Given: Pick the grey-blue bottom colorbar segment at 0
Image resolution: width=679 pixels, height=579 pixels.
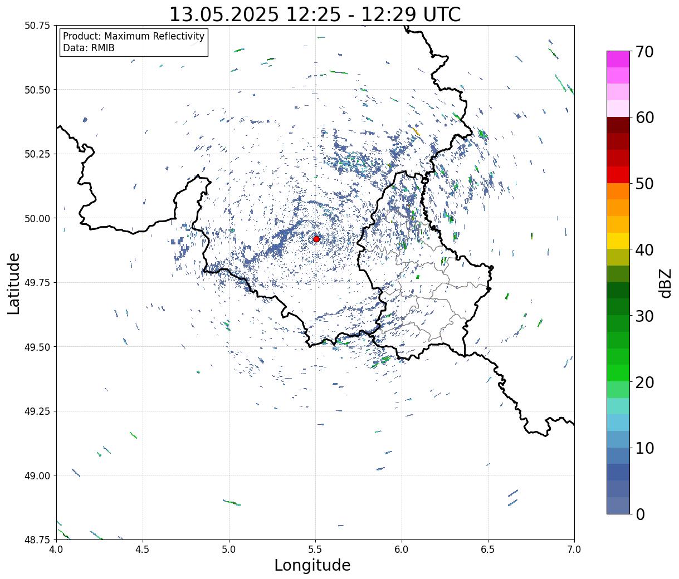Looking at the screenshot, I should pos(618,505).
